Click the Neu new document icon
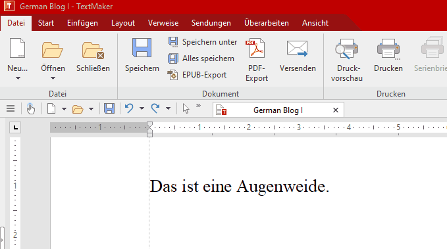The width and height of the screenshot is (447, 249). [17, 49]
